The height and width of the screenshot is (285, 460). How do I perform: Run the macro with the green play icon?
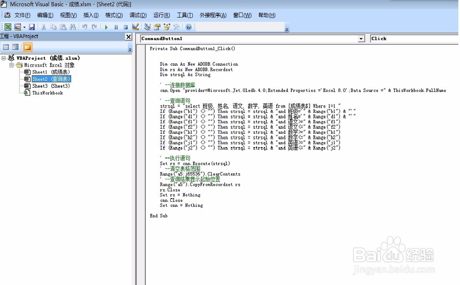pos(106,27)
